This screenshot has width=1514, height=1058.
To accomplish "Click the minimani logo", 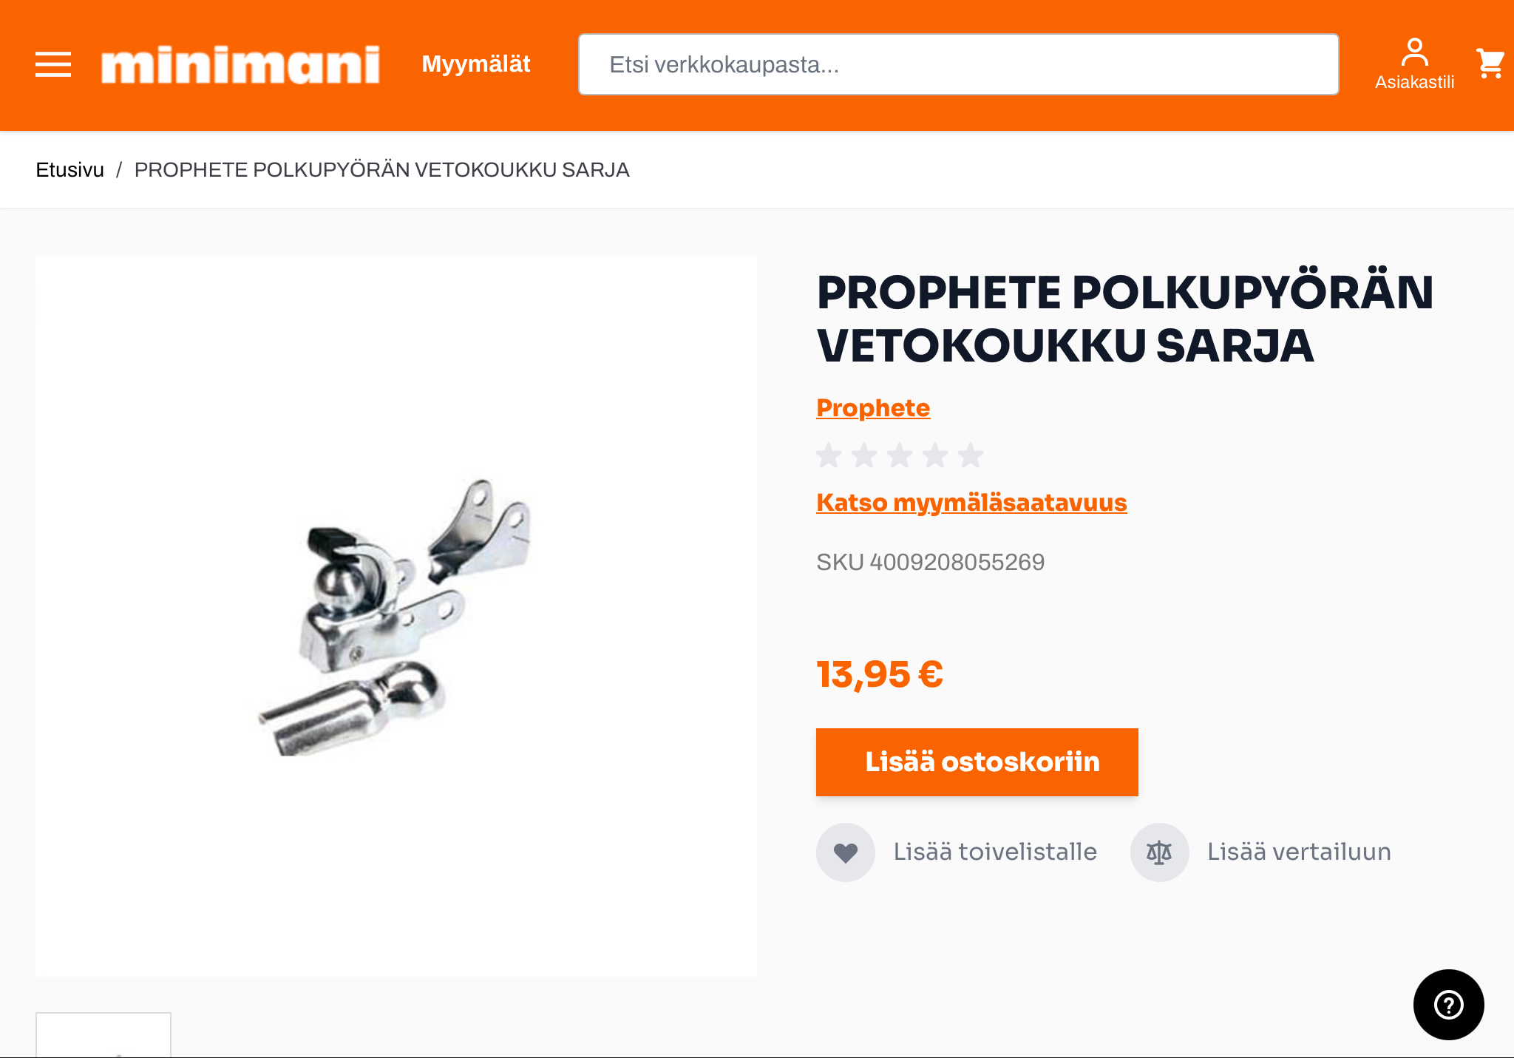I will coord(240,65).
